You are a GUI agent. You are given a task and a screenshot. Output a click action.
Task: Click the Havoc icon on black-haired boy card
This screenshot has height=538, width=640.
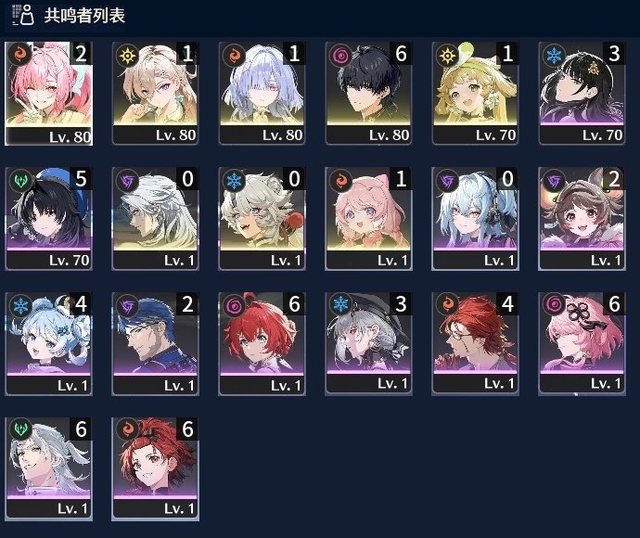coord(340,55)
